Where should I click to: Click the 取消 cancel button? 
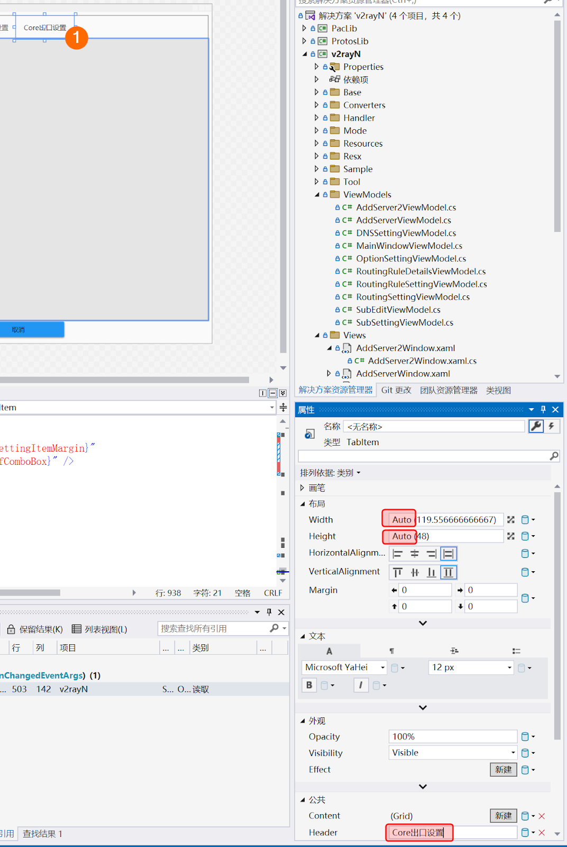point(19,330)
